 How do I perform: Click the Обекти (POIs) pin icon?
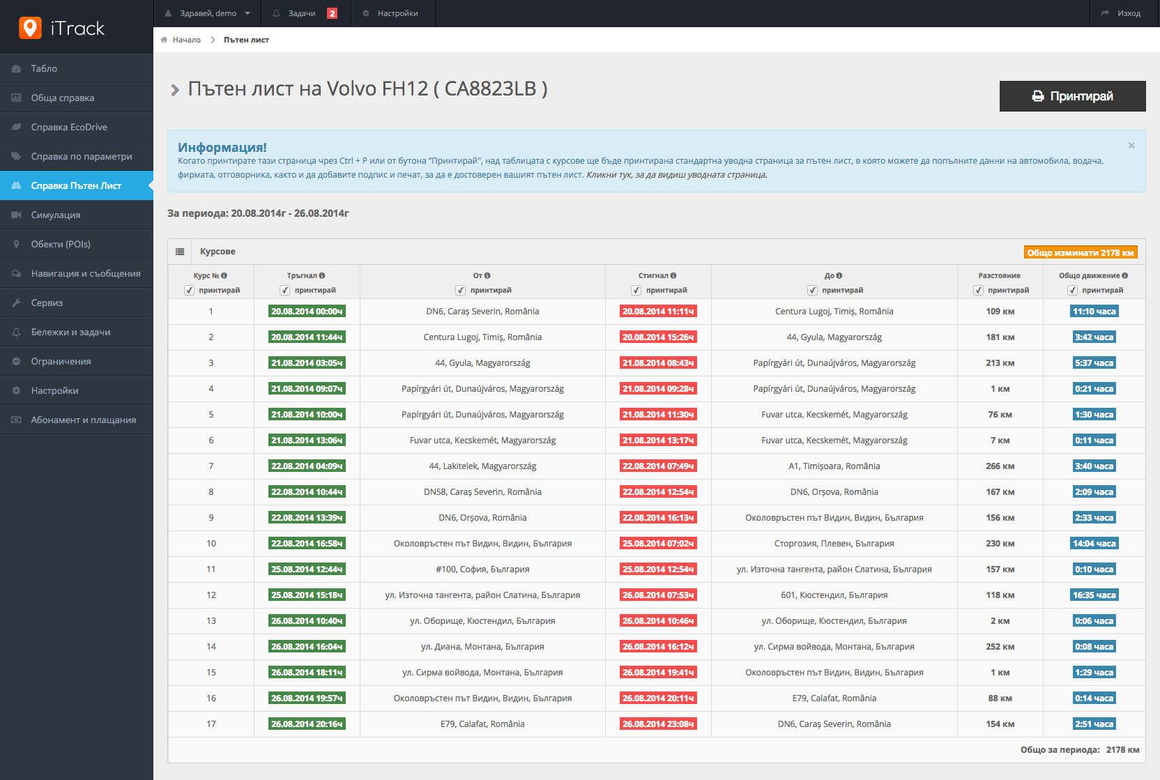click(x=16, y=244)
